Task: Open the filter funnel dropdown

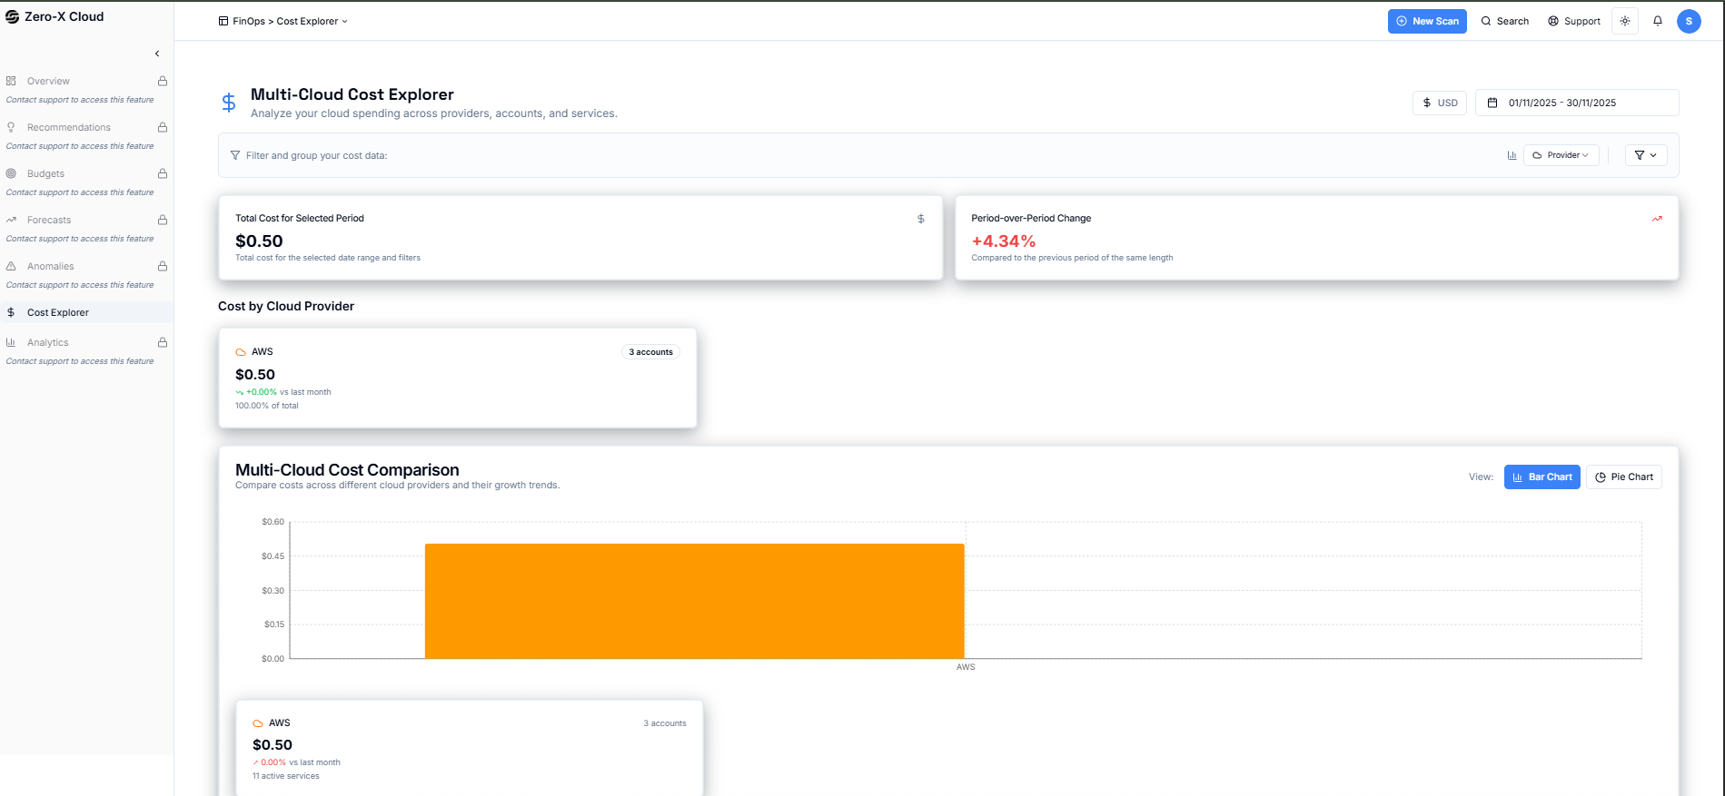Action: tap(1646, 155)
